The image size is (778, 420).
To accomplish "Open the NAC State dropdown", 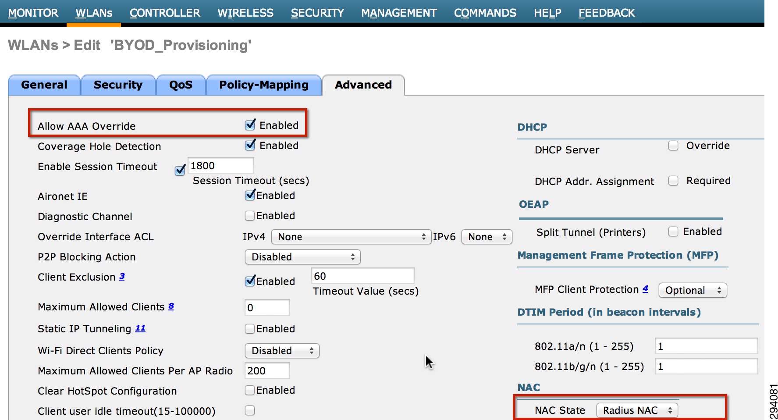I will tap(637, 410).
